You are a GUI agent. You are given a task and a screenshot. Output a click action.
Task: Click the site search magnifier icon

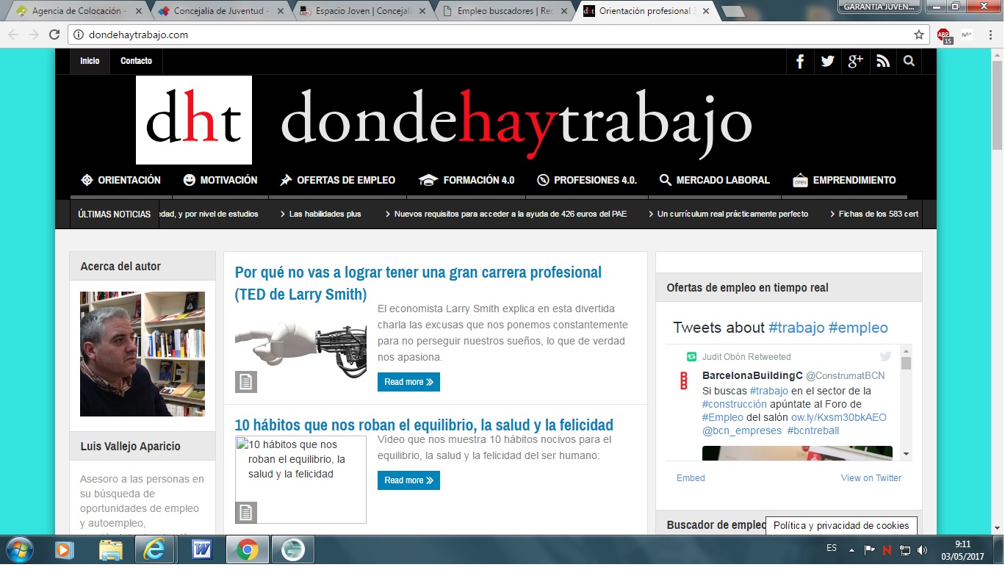(909, 61)
